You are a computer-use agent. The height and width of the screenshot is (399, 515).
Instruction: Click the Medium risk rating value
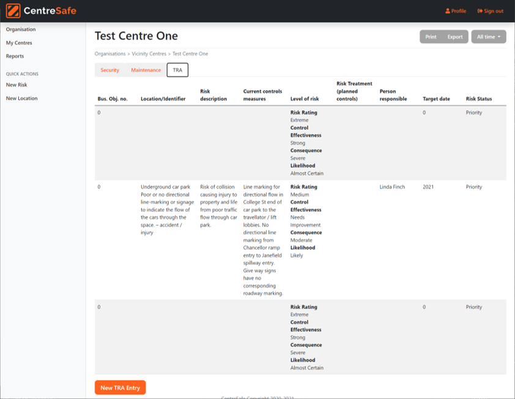coord(300,195)
